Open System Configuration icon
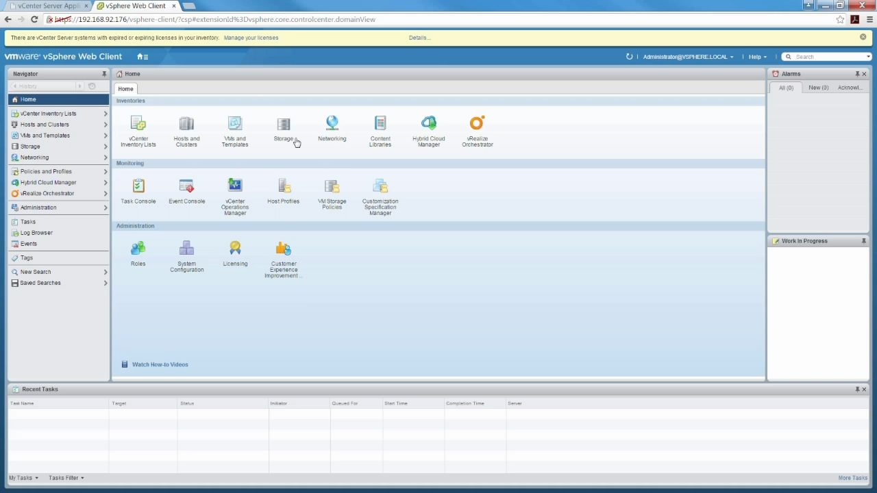The width and height of the screenshot is (877, 493). pos(186,249)
